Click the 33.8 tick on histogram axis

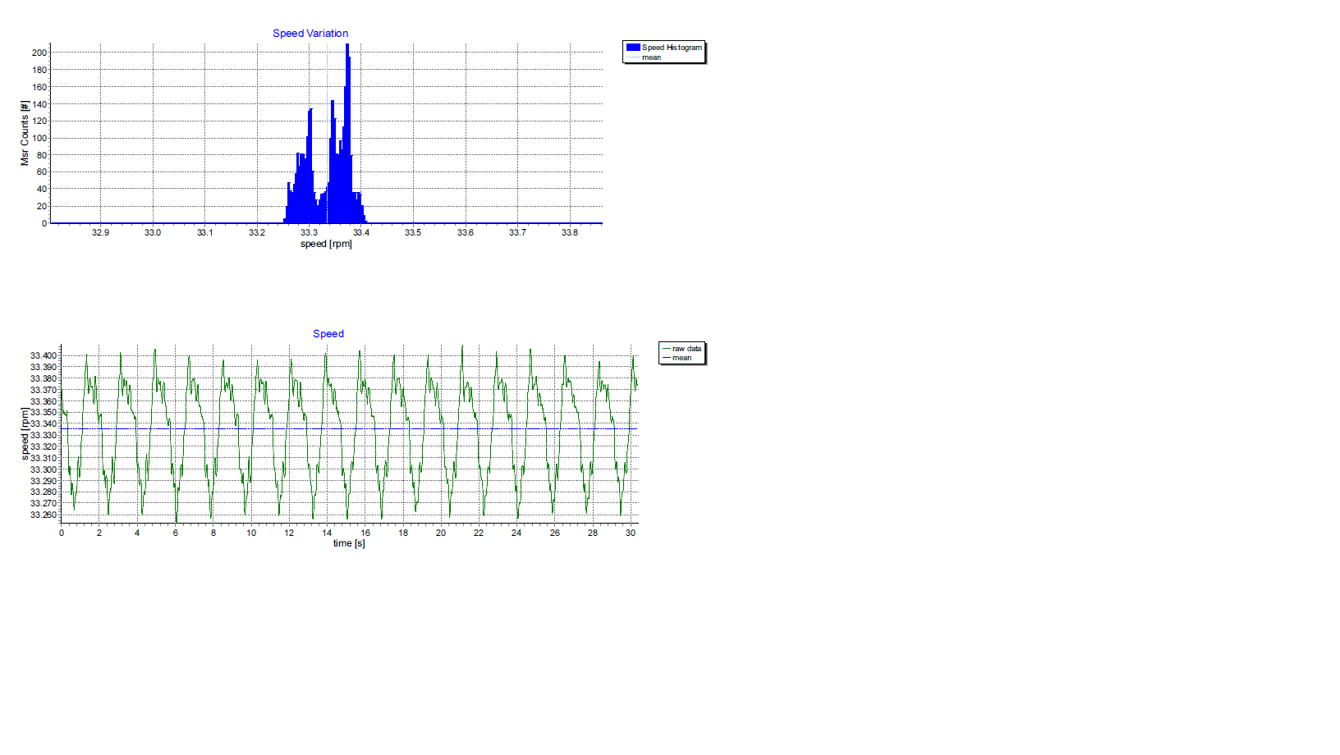(x=570, y=232)
